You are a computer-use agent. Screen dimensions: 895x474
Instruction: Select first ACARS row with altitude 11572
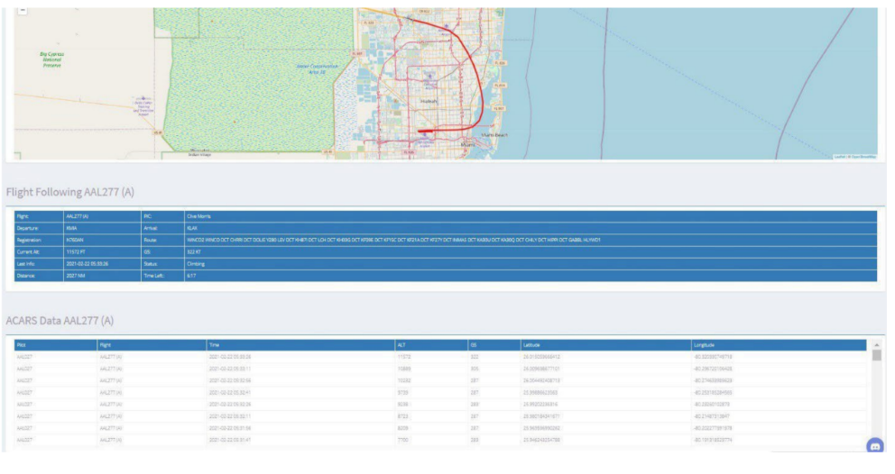tap(401, 357)
